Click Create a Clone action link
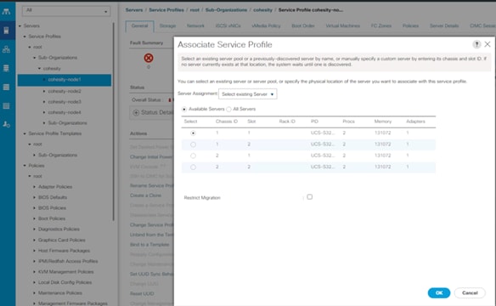This screenshot has width=496, height=306. tap(145, 195)
